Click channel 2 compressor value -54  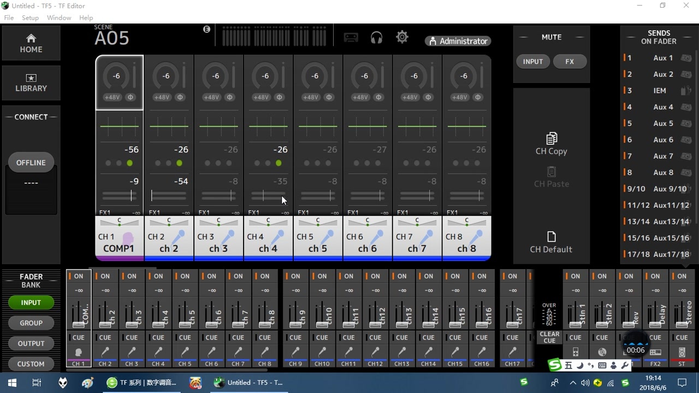[181, 181]
